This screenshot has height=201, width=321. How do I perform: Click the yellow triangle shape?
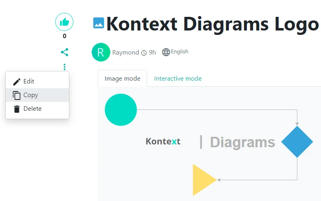point(202,180)
